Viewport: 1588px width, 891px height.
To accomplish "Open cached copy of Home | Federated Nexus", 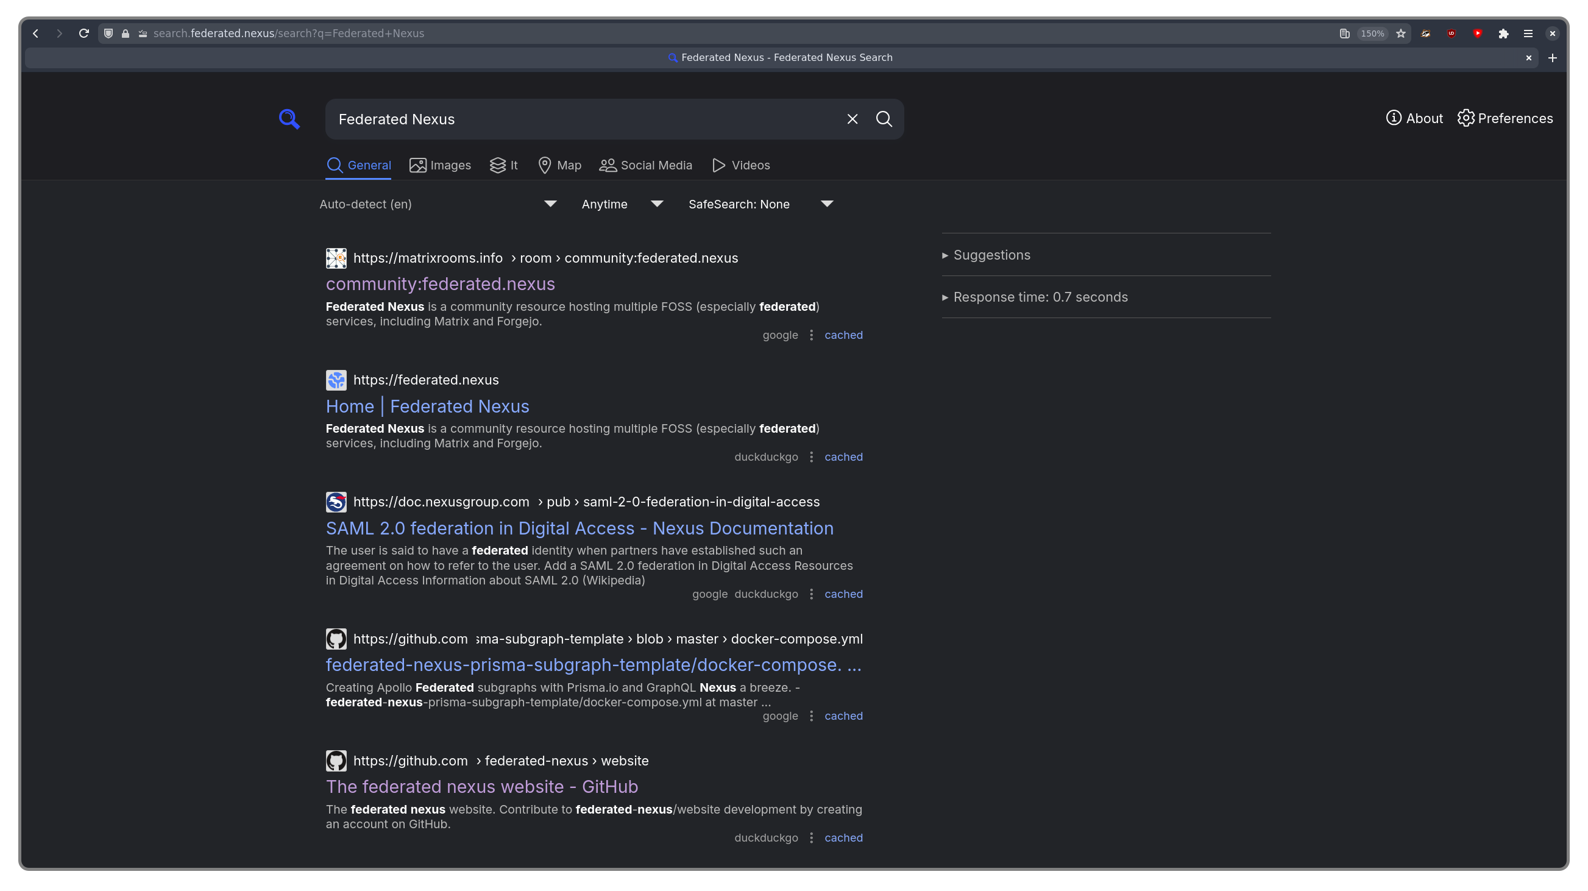I will [844, 457].
